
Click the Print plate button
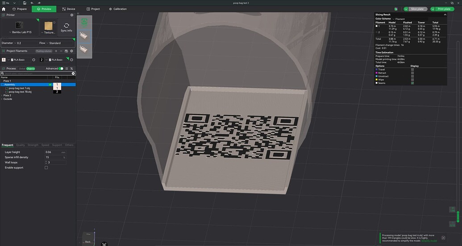[x=444, y=9]
